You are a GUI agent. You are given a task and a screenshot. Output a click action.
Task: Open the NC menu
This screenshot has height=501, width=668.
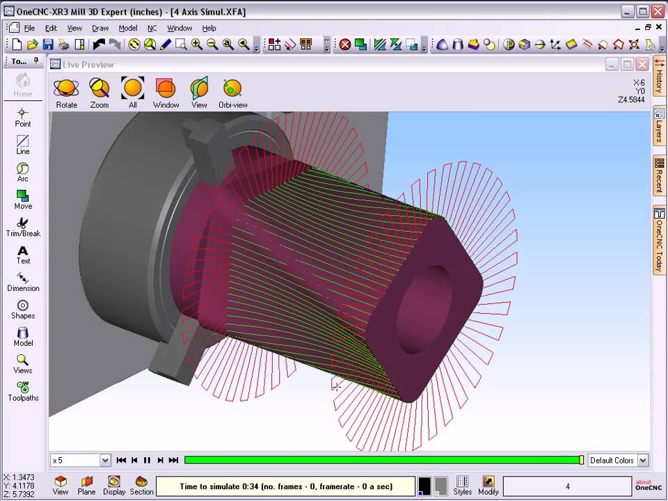[x=152, y=28]
